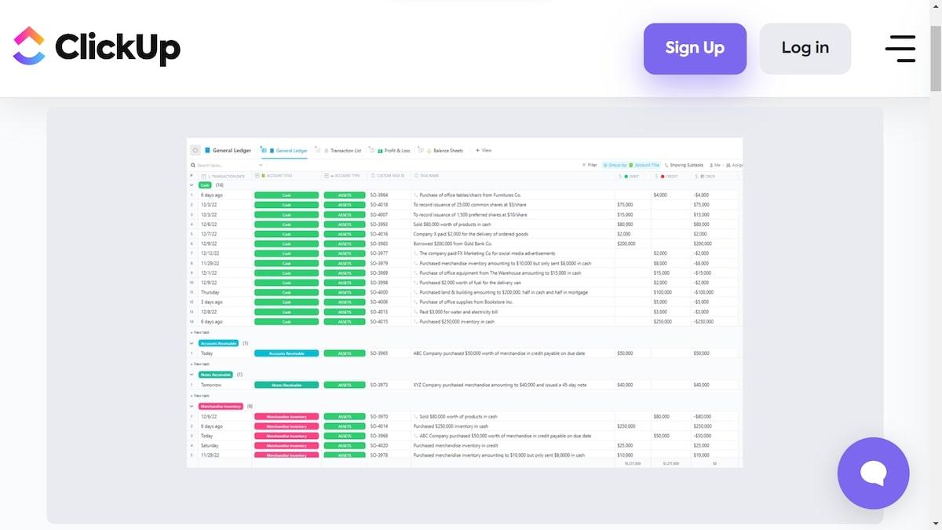Add a new view with + View
Viewport: 942px width, 530px height.
(484, 150)
